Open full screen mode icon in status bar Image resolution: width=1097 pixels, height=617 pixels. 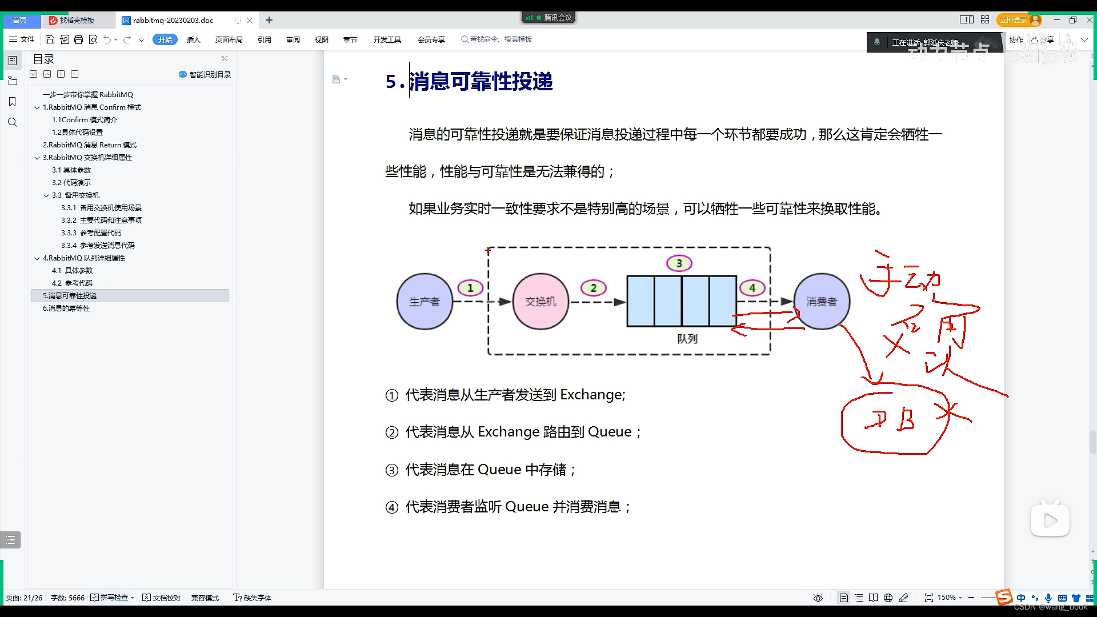click(930, 598)
